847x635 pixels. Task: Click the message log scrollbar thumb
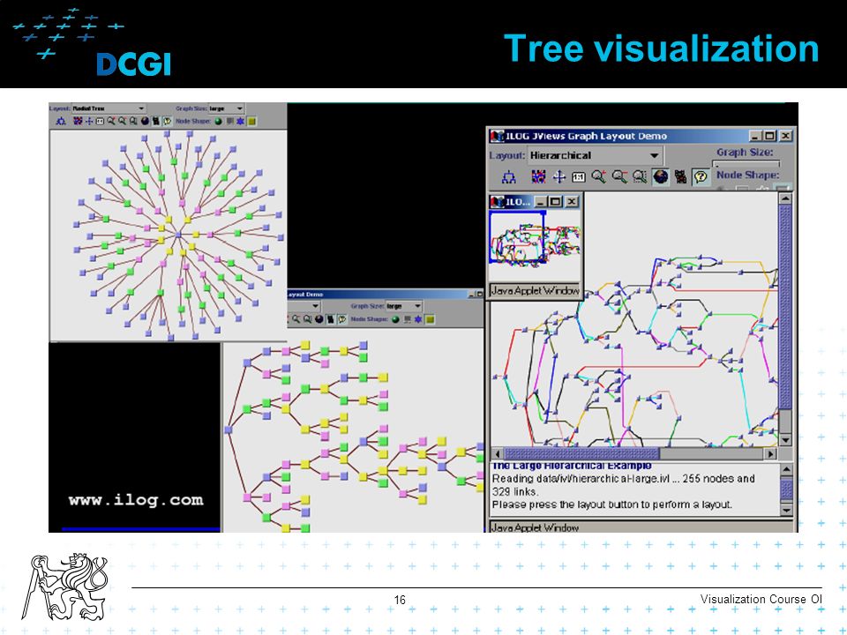click(x=786, y=489)
